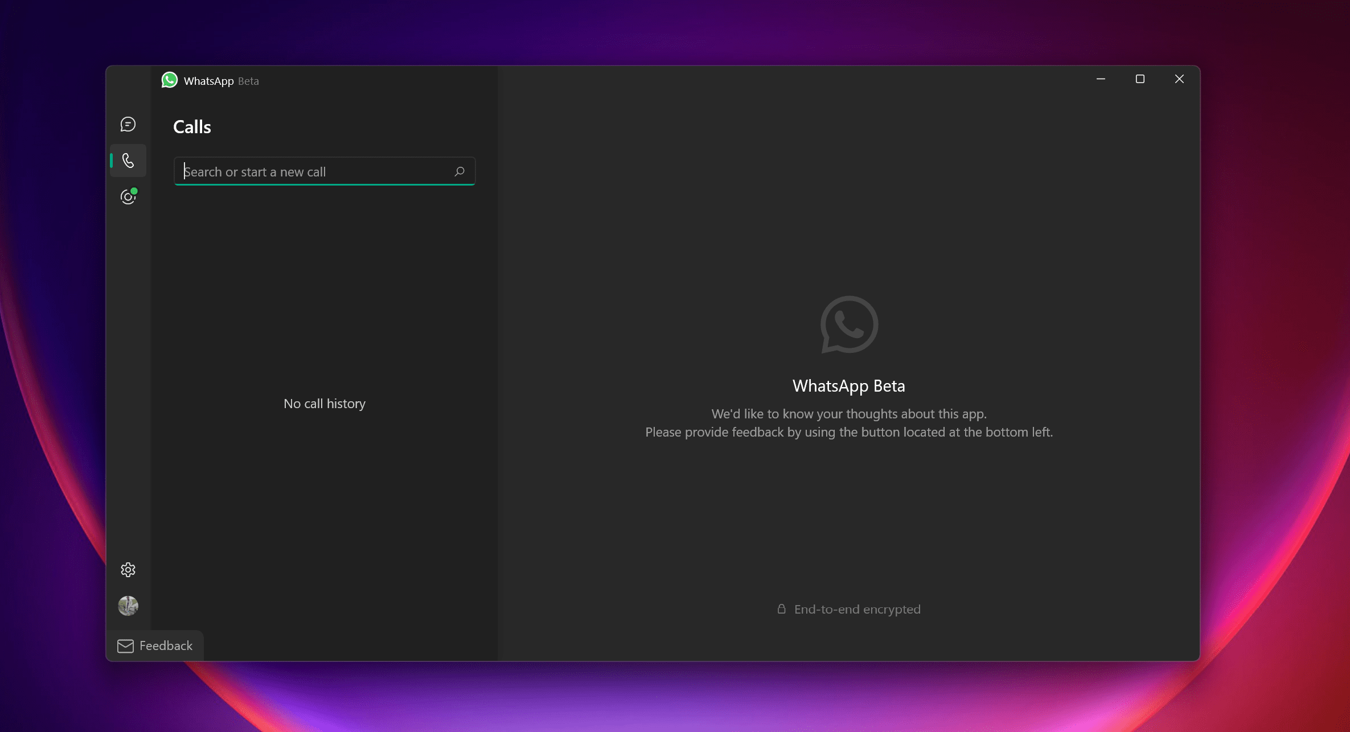Toggle the active calls sidebar indicator

111,159
